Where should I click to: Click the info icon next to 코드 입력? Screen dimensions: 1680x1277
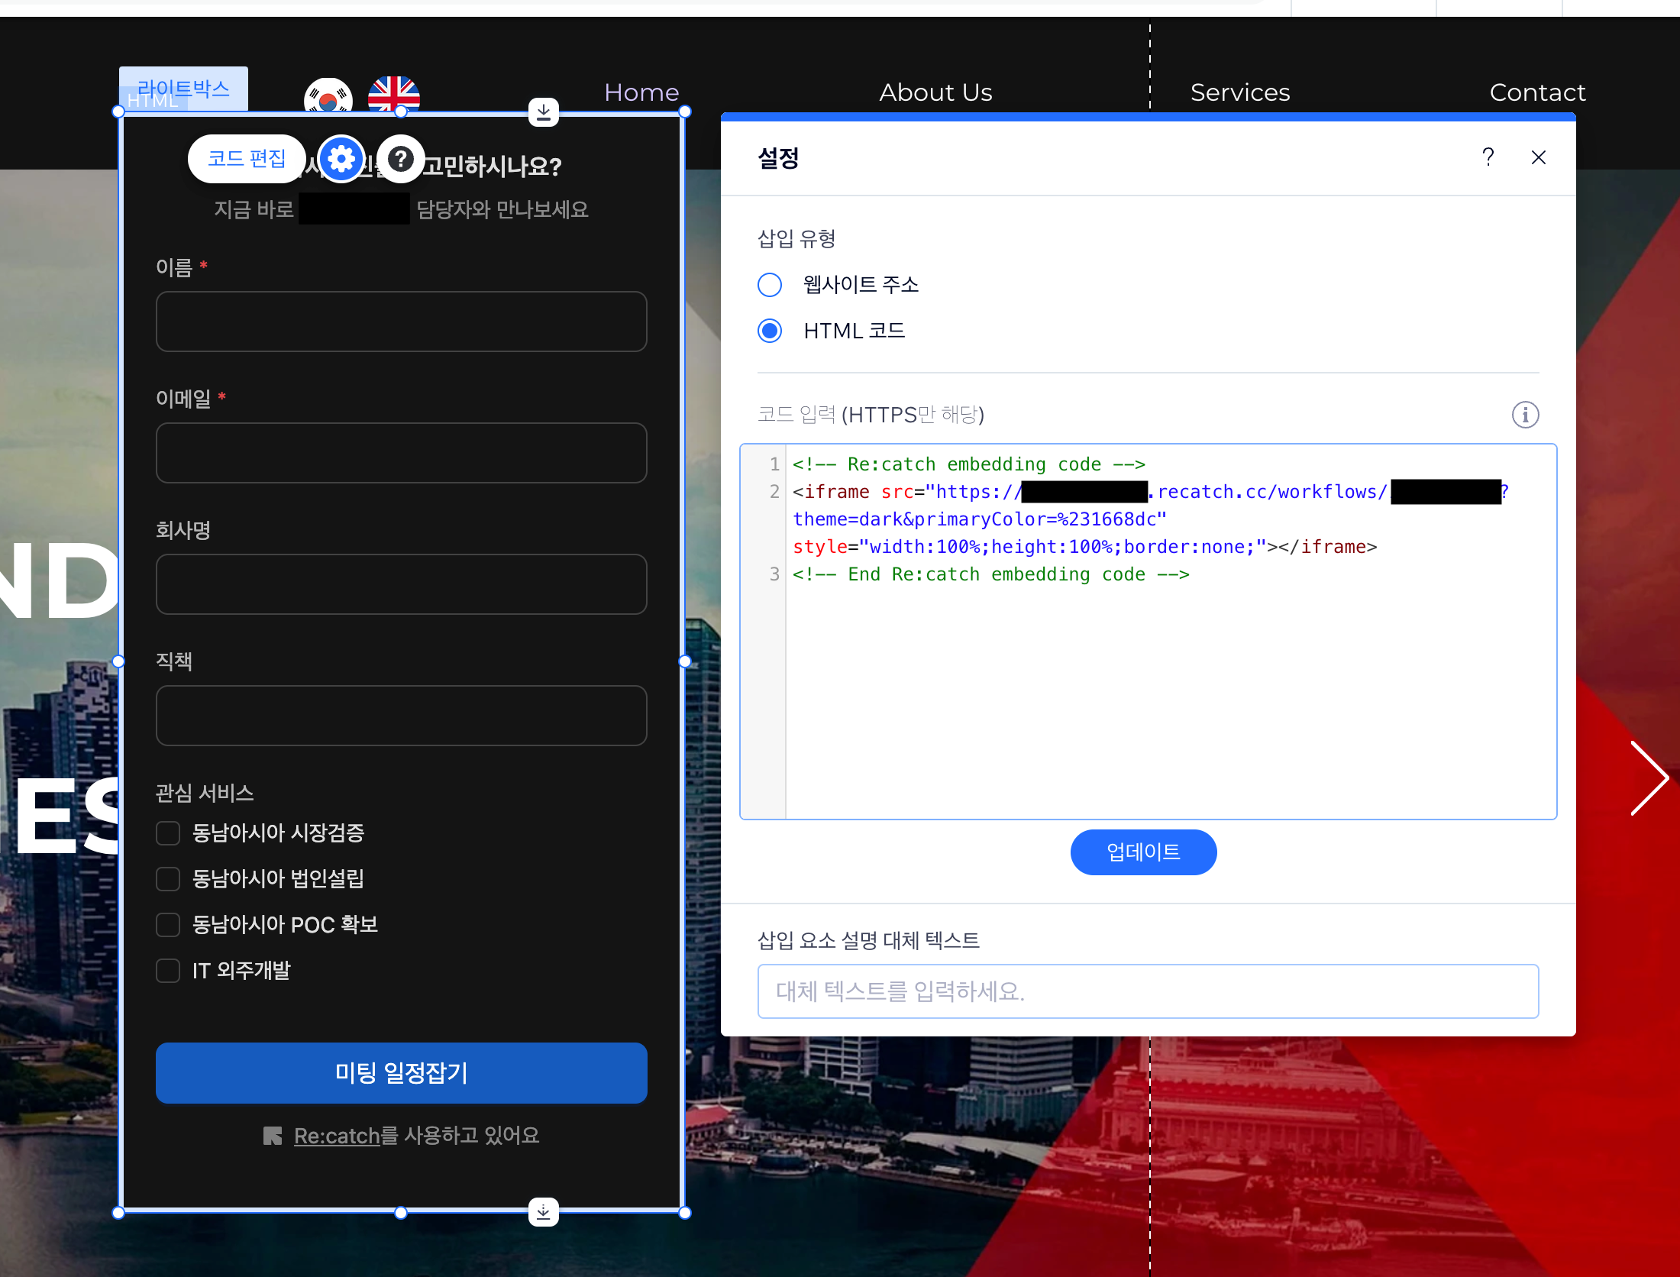coord(1525,415)
